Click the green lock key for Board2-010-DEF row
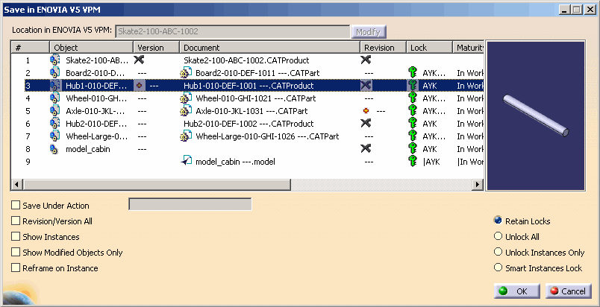 [x=412, y=73]
